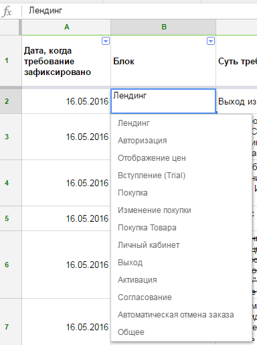Click date cell 16.05.2016 in row 3
This screenshot has width=257, height=345.
[x=66, y=137]
